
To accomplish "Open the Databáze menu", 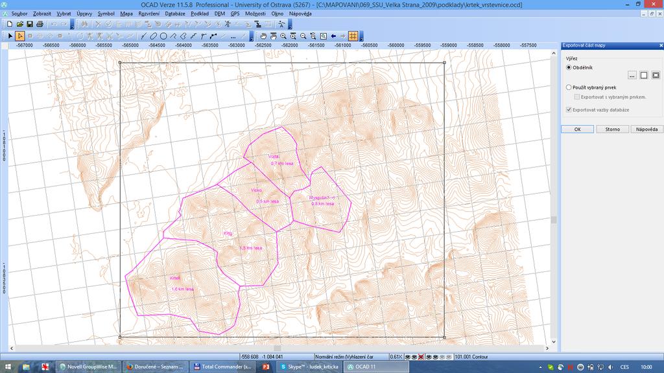I will [x=175, y=14].
